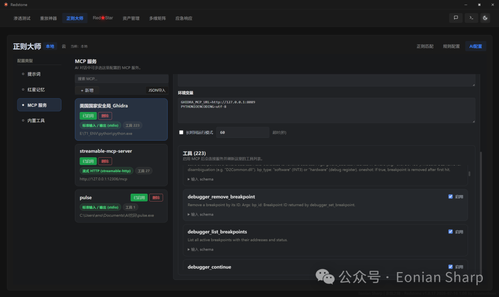Click 标准输入/输出 (stdio) tag on Ghidra
The image size is (499, 297).
100,125
